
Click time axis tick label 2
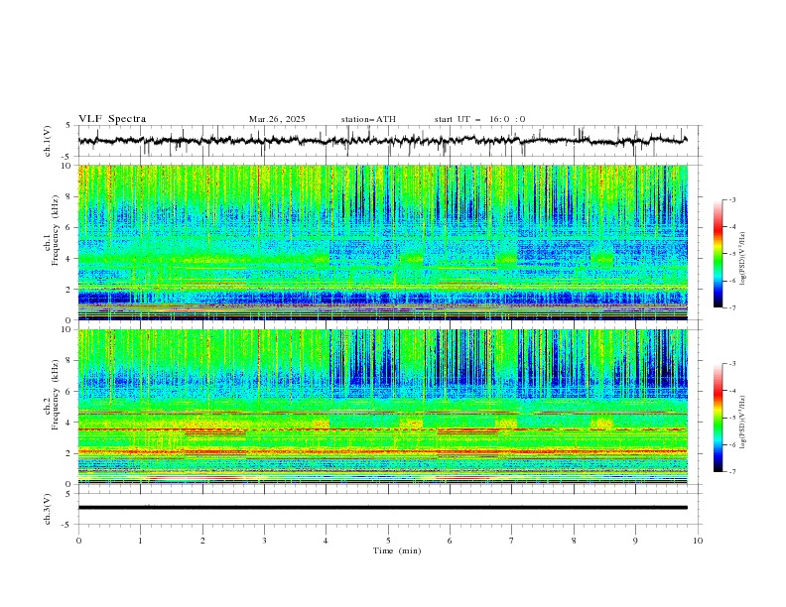point(202,541)
